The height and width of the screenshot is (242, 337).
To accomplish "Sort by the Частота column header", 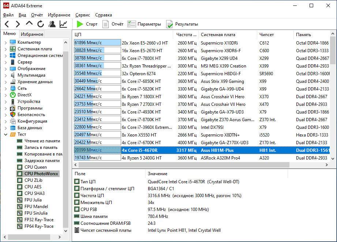I will point(186,35).
